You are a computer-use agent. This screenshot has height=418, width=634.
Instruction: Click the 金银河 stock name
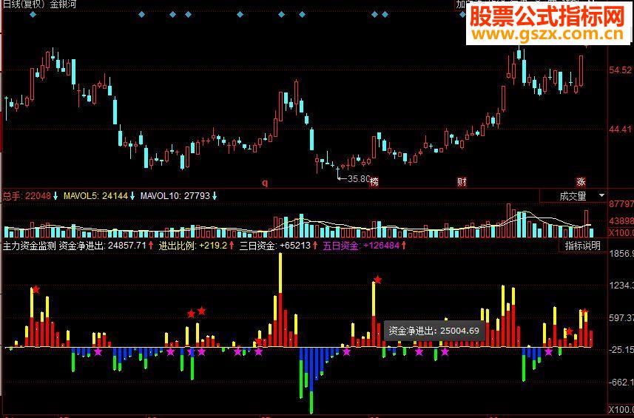(63, 4)
